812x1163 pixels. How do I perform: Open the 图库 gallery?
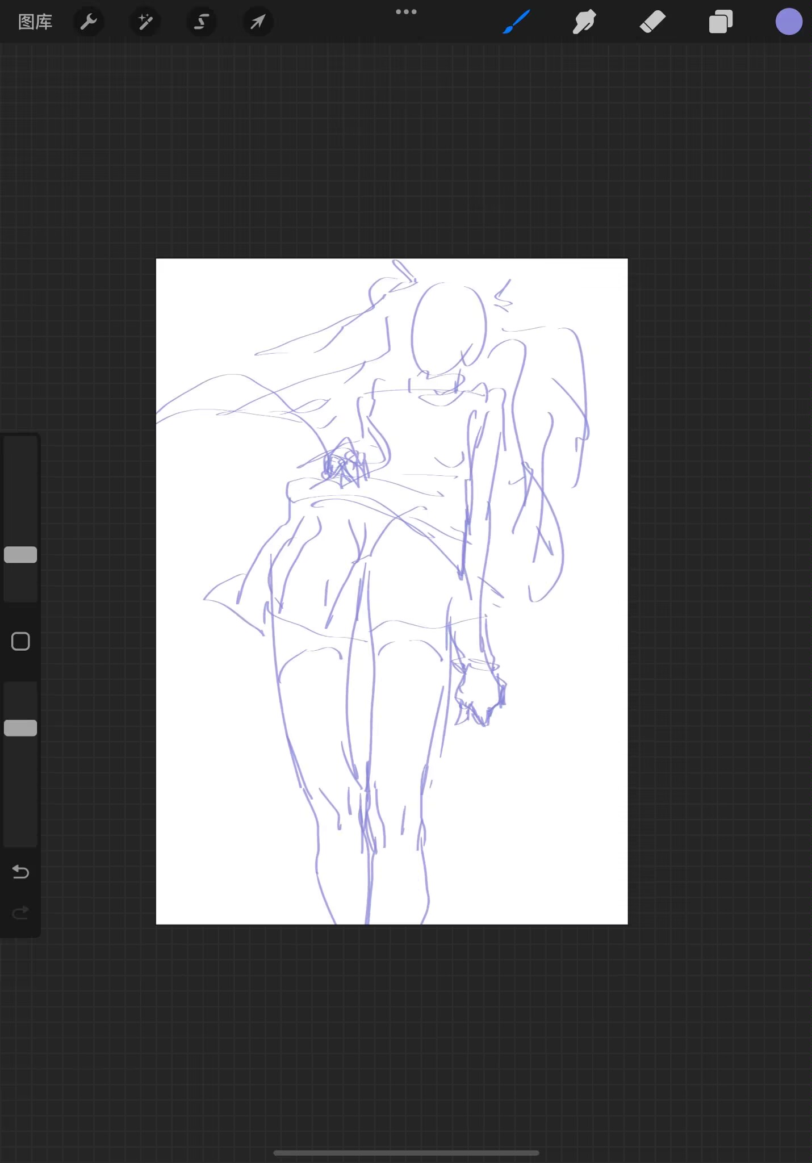(x=35, y=22)
